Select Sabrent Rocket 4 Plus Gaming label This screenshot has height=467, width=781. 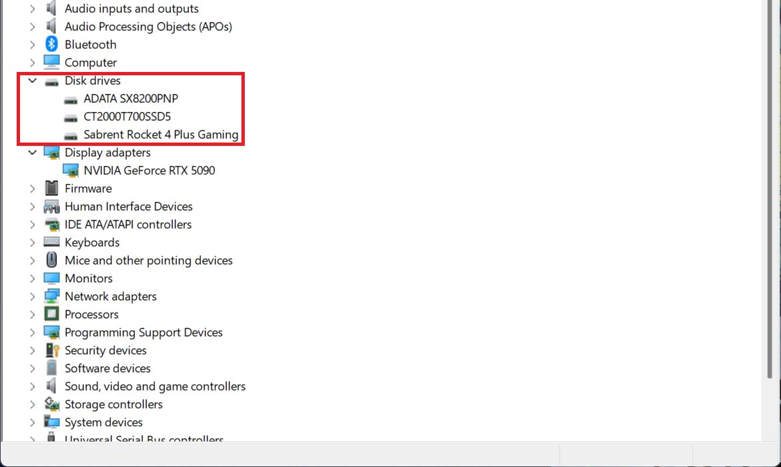(x=161, y=135)
